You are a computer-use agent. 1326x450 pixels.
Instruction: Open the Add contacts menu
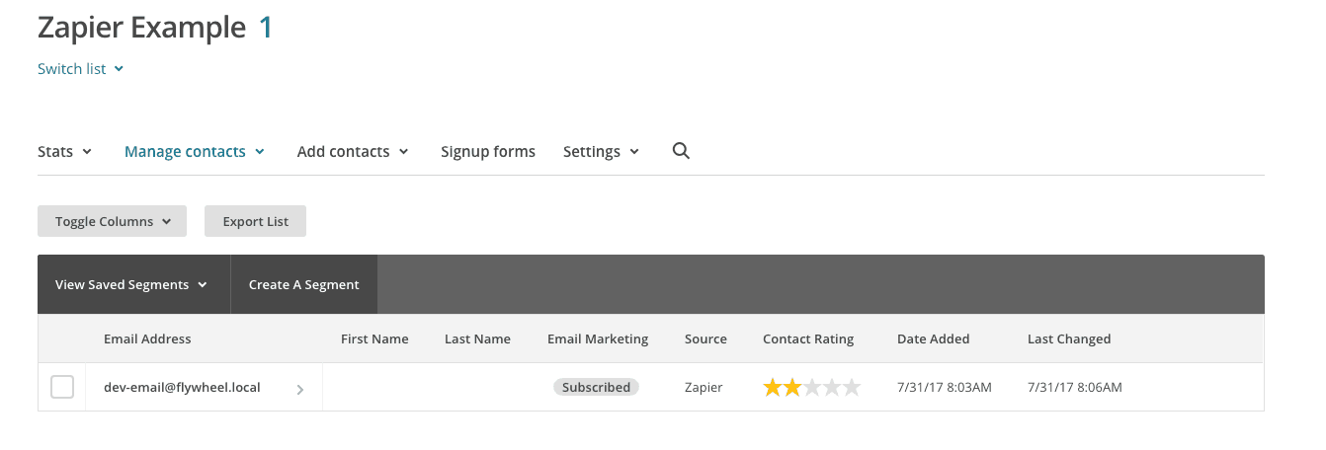point(353,152)
